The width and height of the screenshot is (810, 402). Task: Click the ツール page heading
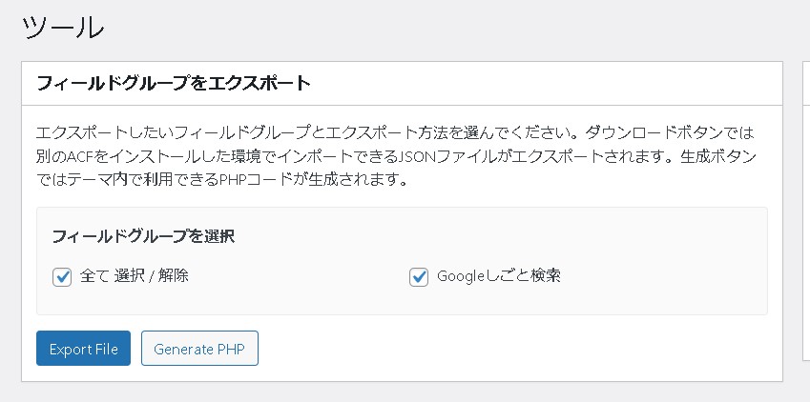coord(63,28)
